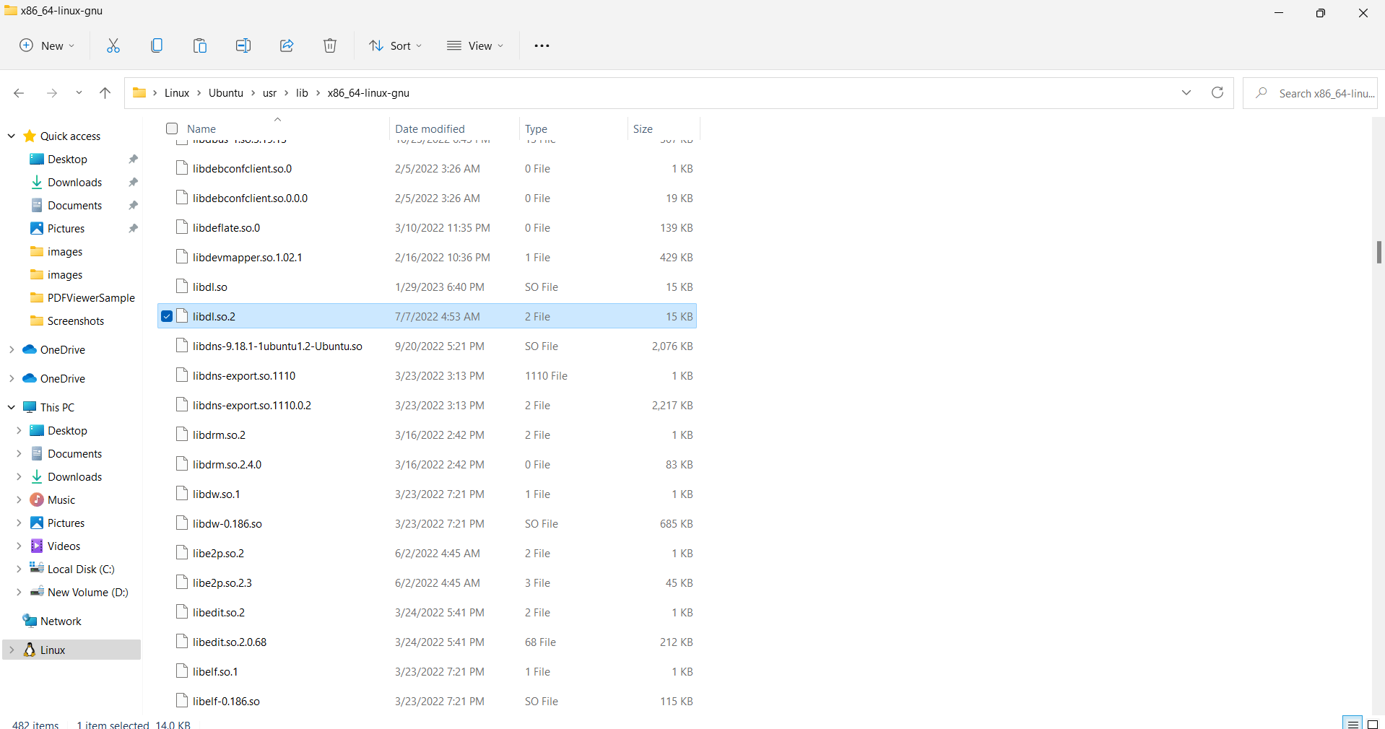Image resolution: width=1385 pixels, height=729 pixels.
Task: Switch to large thumbnails view layout
Action: pos(1373,723)
